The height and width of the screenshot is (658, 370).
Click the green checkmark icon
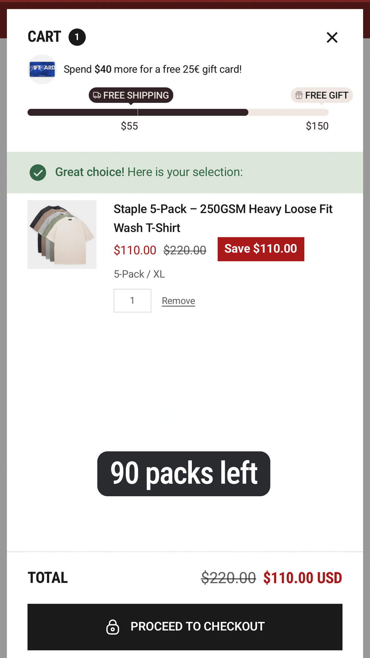[38, 172]
